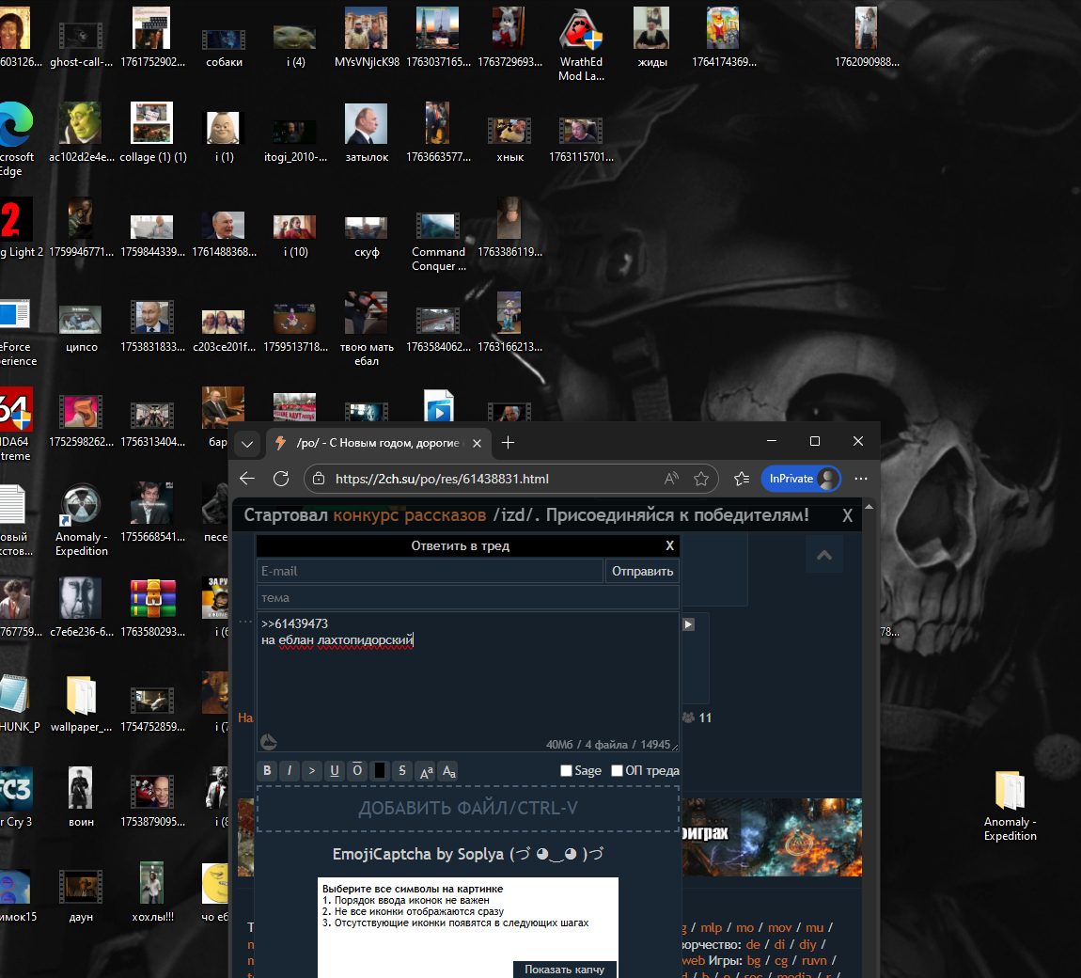
Task: Open Edge settings and more menu
Action: point(861,479)
